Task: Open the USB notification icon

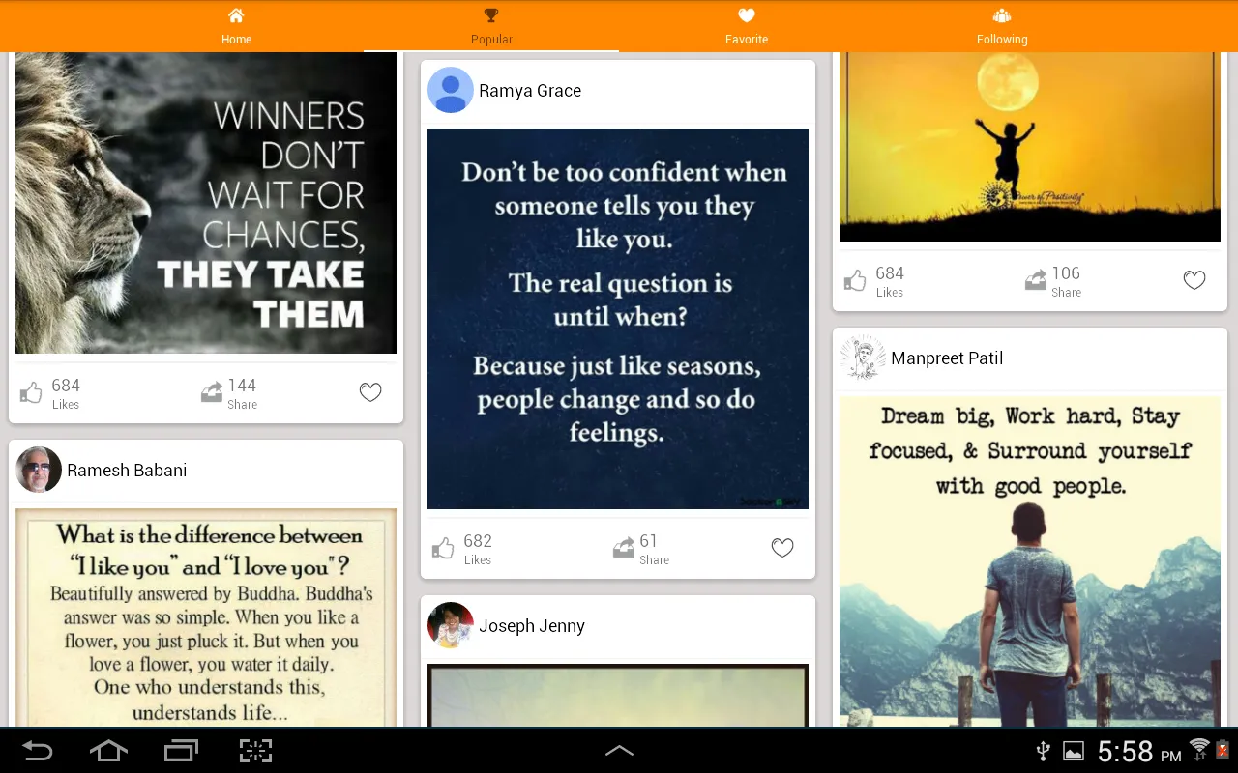Action: tap(1043, 751)
